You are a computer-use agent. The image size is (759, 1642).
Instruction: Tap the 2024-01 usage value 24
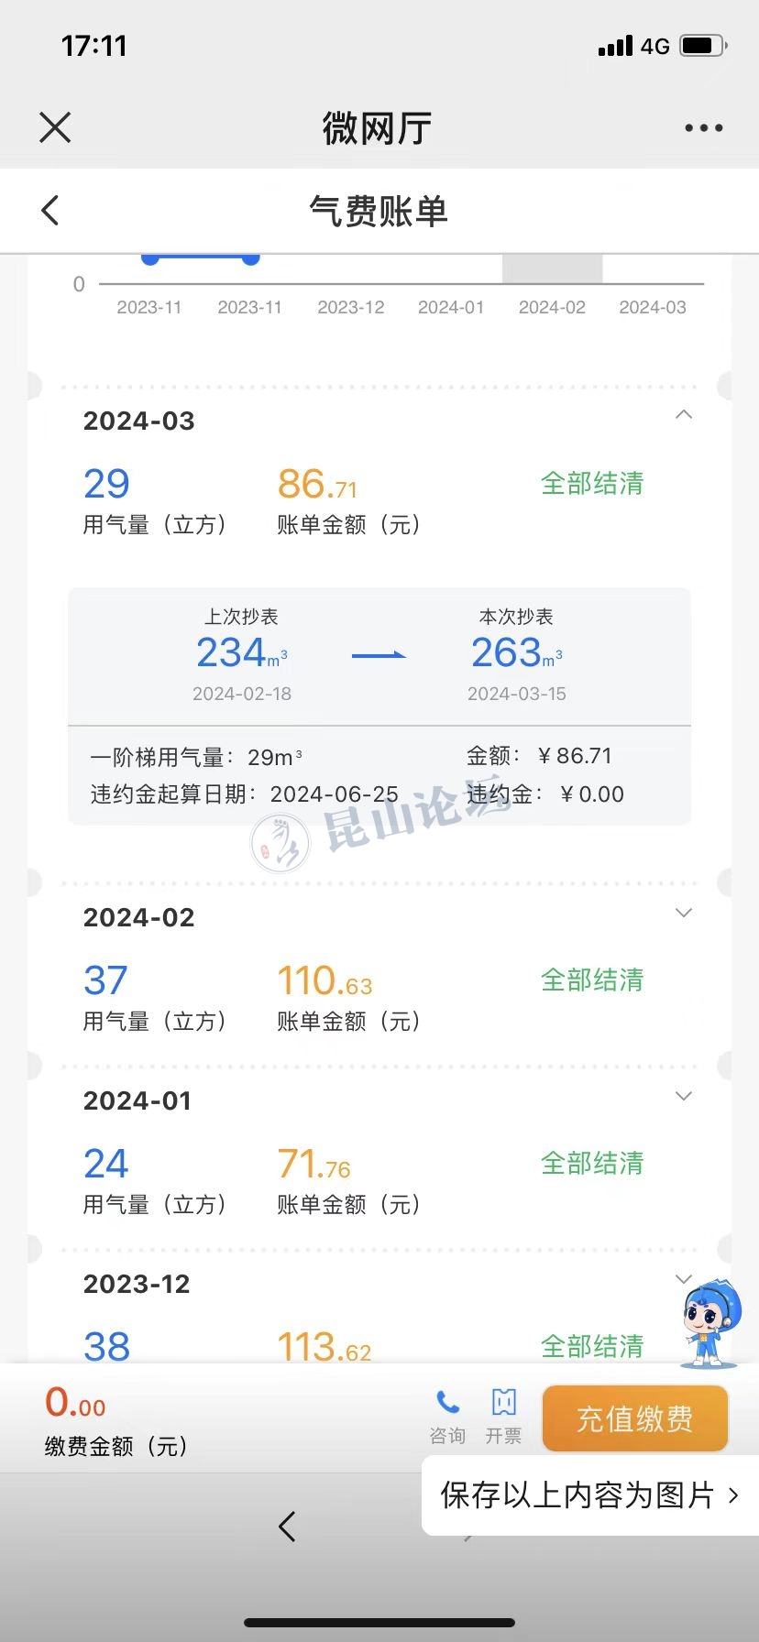106,1164
